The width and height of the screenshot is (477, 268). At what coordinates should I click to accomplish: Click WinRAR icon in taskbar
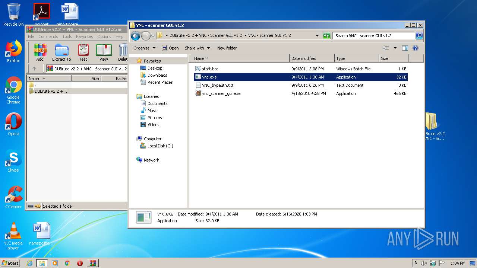[x=93, y=263]
